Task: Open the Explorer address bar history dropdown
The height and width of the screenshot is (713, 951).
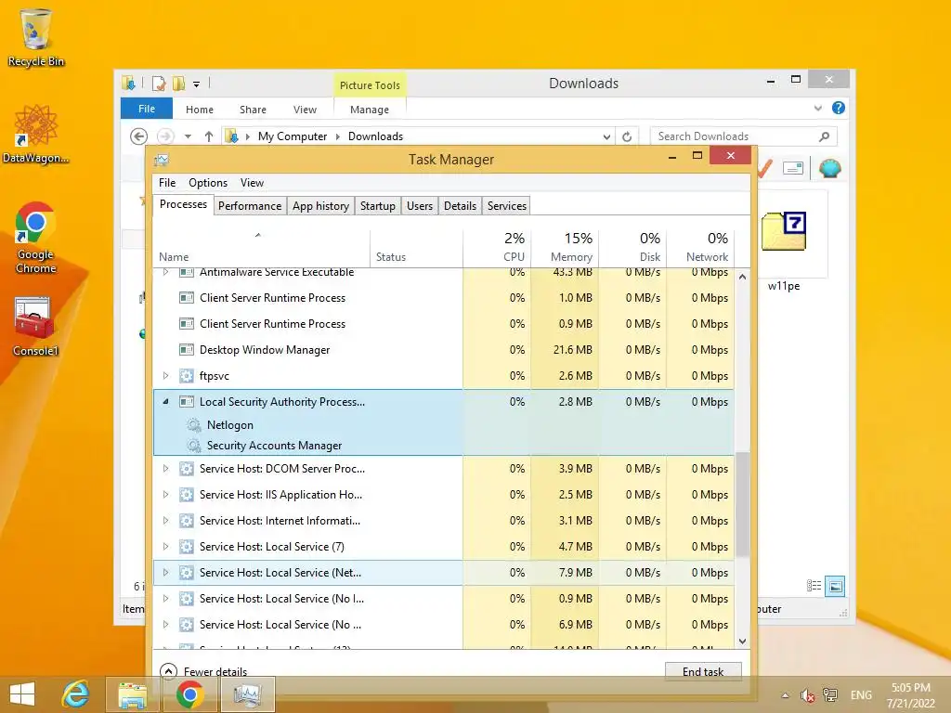Action: pos(606,137)
